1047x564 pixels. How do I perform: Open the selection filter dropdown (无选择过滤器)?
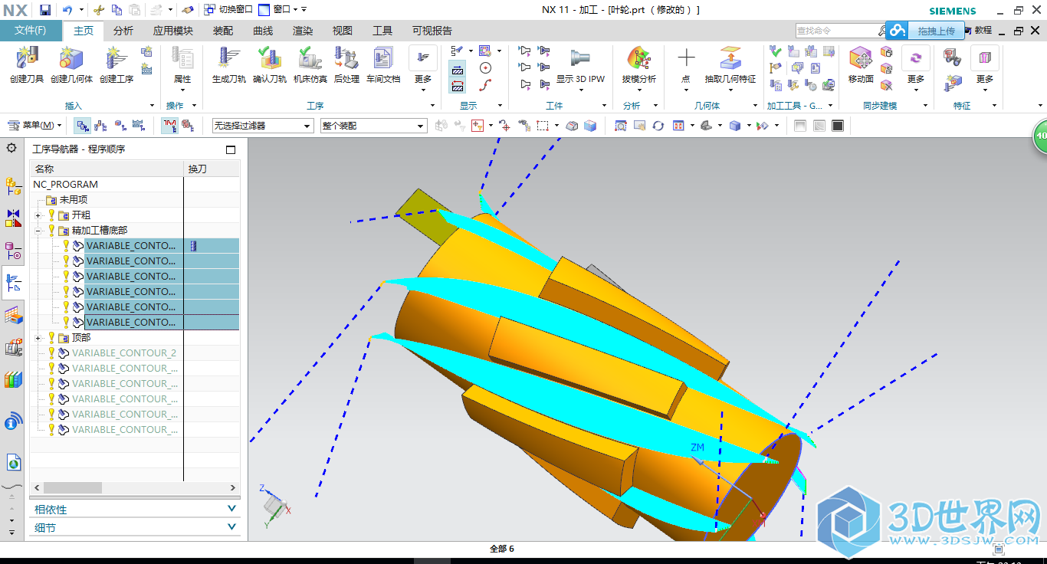pyautogui.click(x=263, y=126)
